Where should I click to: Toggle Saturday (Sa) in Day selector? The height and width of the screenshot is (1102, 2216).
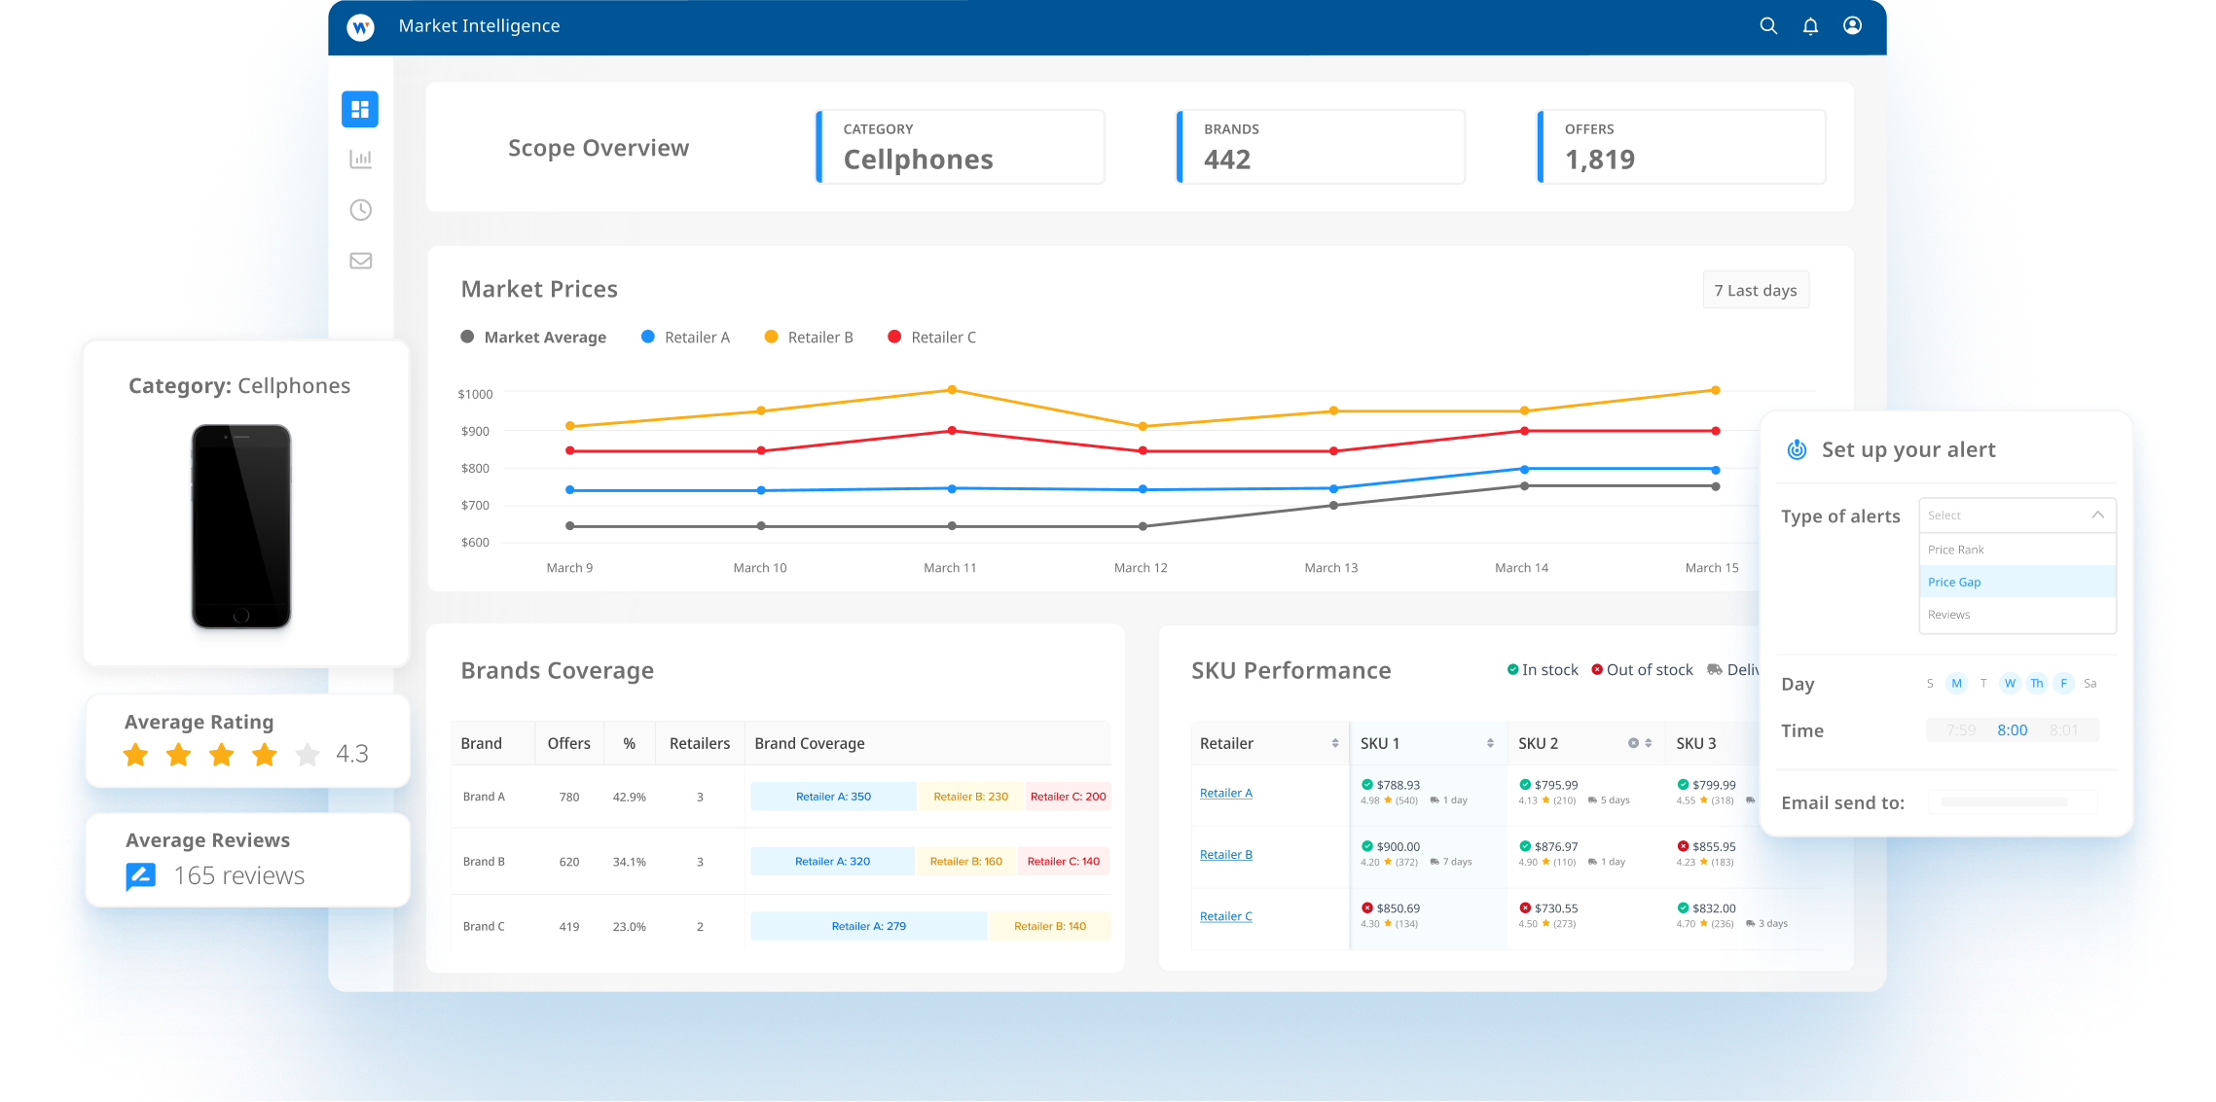click(x=2090, y=684)
